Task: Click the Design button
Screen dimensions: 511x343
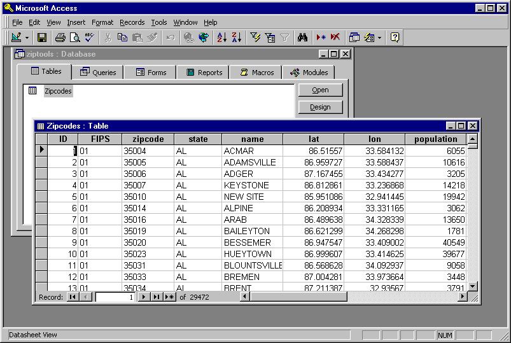Action: click(x=320, y=107)
